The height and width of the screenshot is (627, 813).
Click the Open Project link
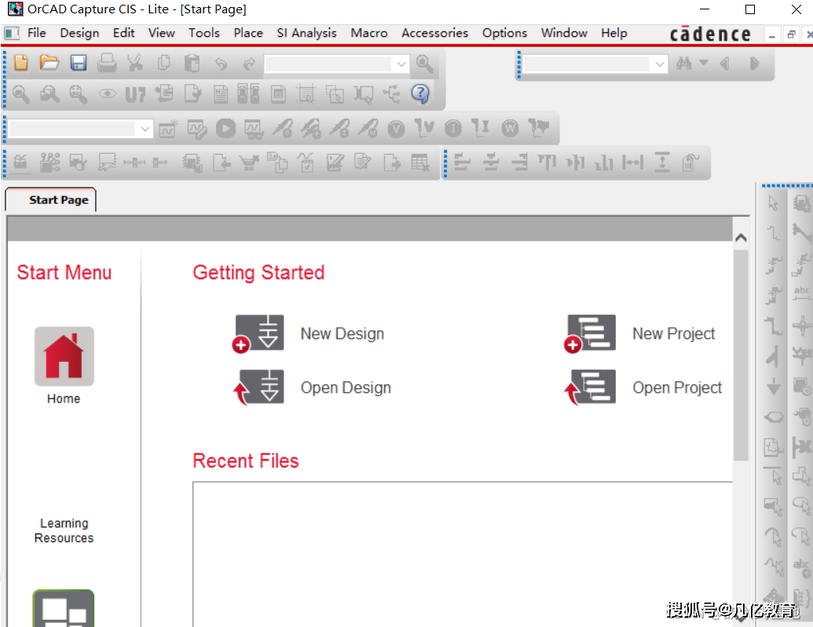point(677,388)
